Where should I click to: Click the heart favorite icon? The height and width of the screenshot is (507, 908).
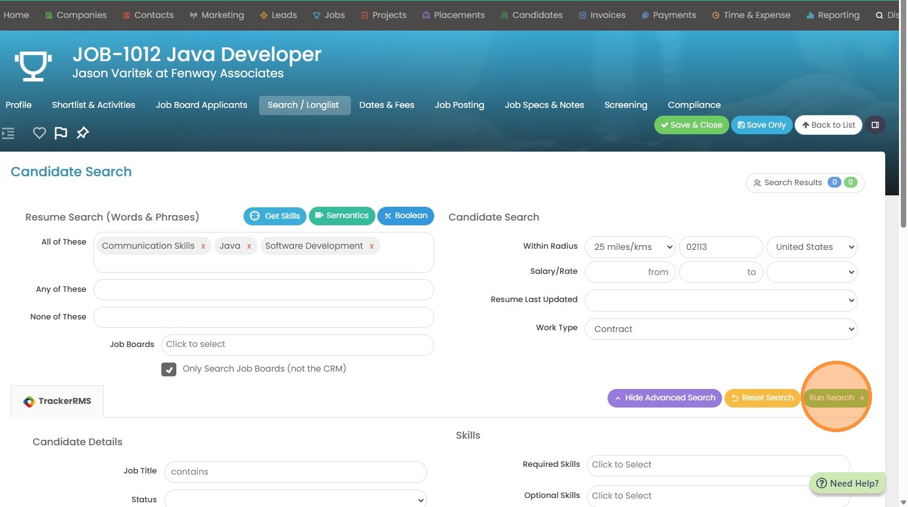[x=39, y=133]
